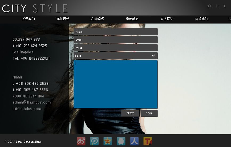Toggle the speaker volume icon

tap(217, 6)
